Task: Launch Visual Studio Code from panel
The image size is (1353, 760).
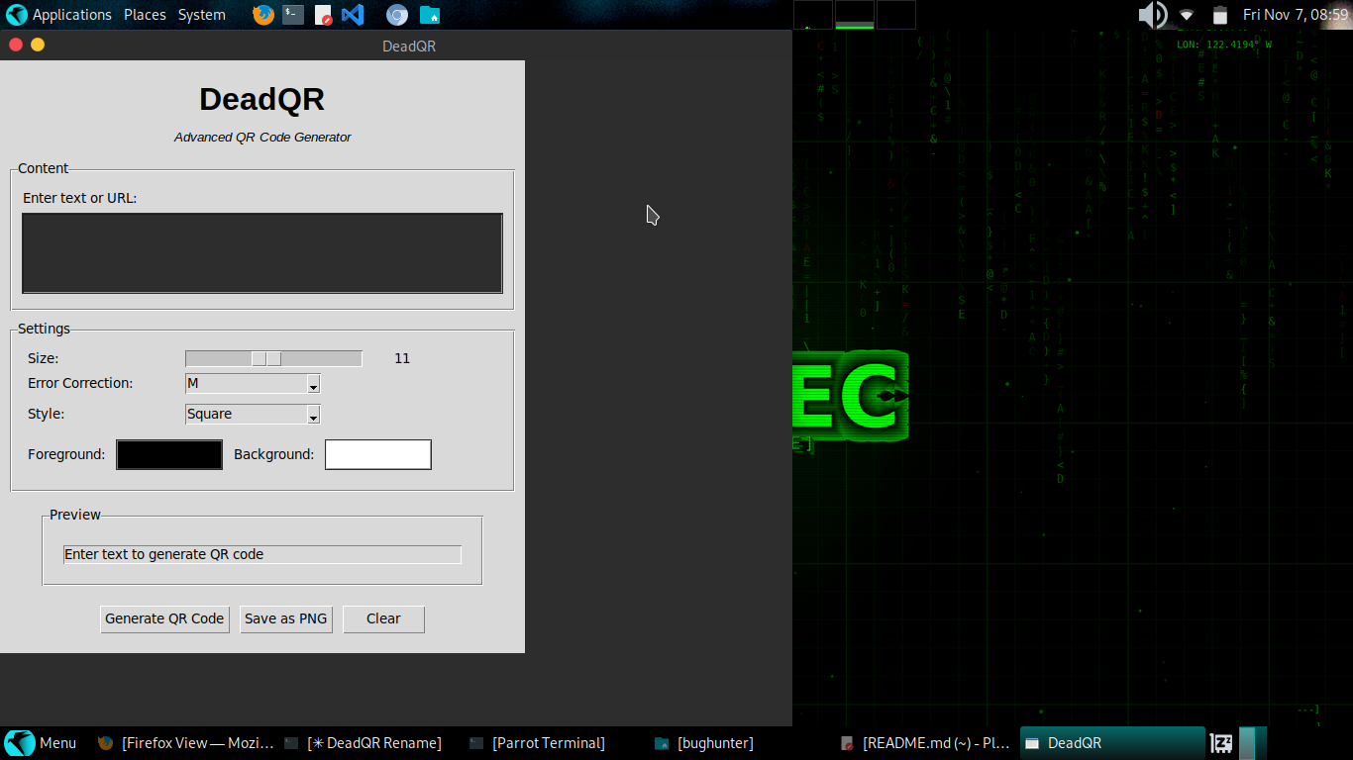Action: (353, 15)
